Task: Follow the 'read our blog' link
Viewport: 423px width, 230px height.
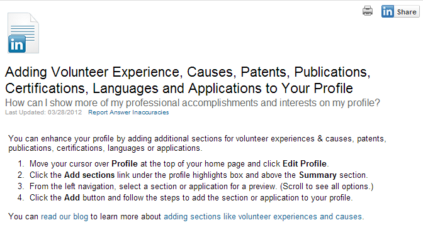Action: (64, 217)
